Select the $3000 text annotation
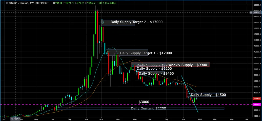262x121 pixels. 144,102
